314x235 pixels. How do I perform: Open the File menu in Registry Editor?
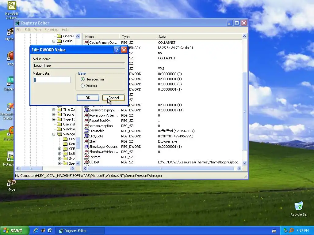pyautogui.click(x=19, y=30)
